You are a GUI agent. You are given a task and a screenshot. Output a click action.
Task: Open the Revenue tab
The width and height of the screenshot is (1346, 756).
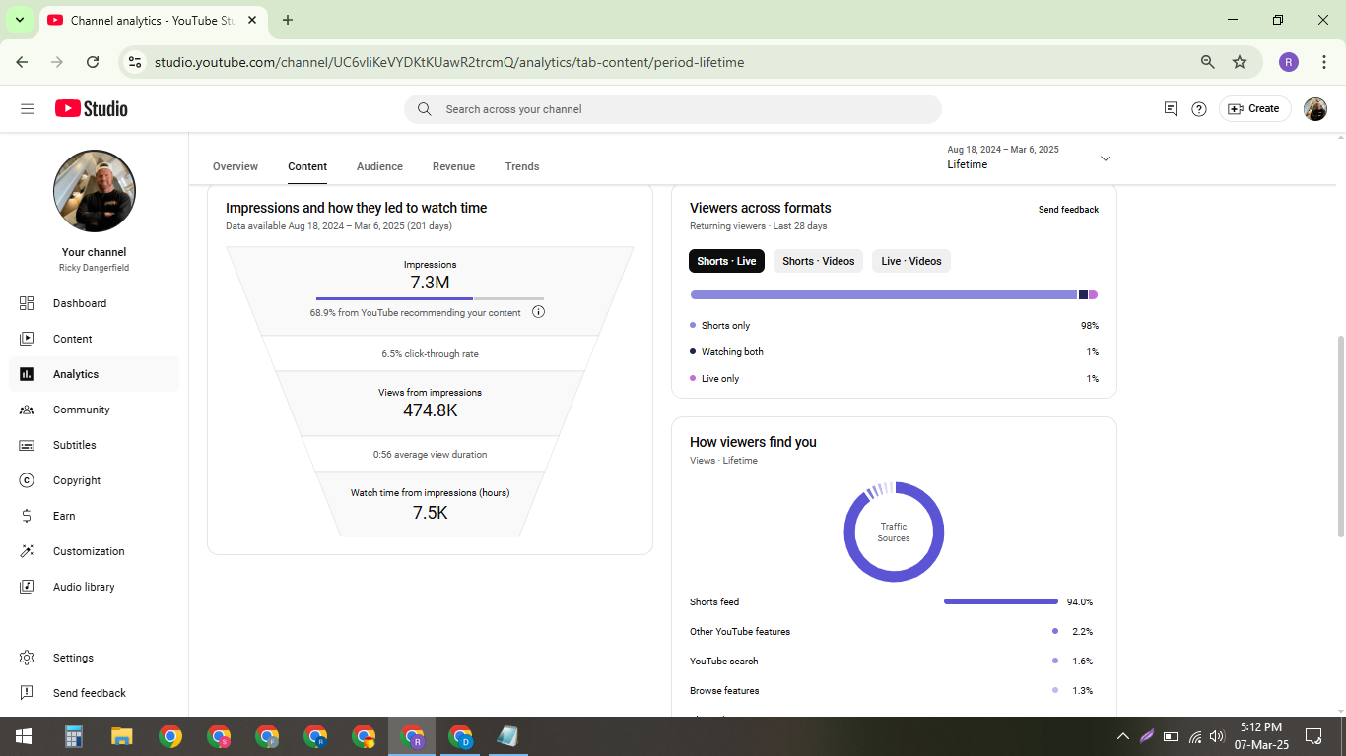(x=453, y=166)
